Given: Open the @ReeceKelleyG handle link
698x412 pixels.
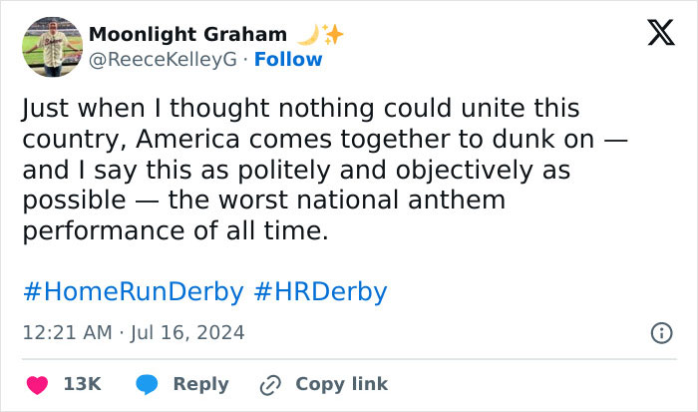Looking at the screenshot, I should [164, 59].
